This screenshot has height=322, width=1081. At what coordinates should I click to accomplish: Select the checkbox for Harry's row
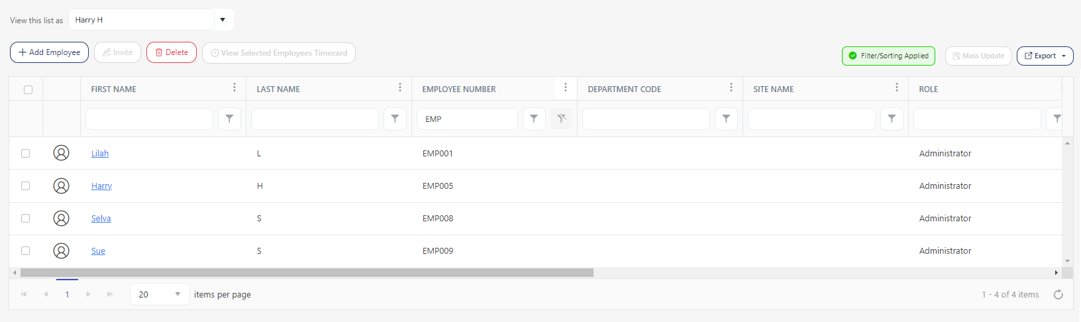click(x=26, y=186)
